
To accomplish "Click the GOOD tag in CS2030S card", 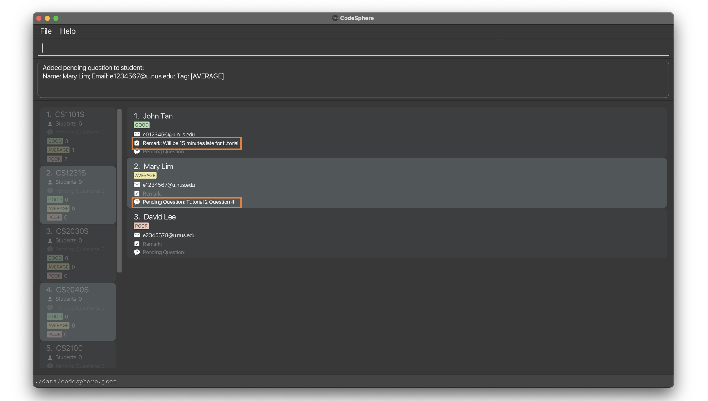I will click(x=55, y=258).
